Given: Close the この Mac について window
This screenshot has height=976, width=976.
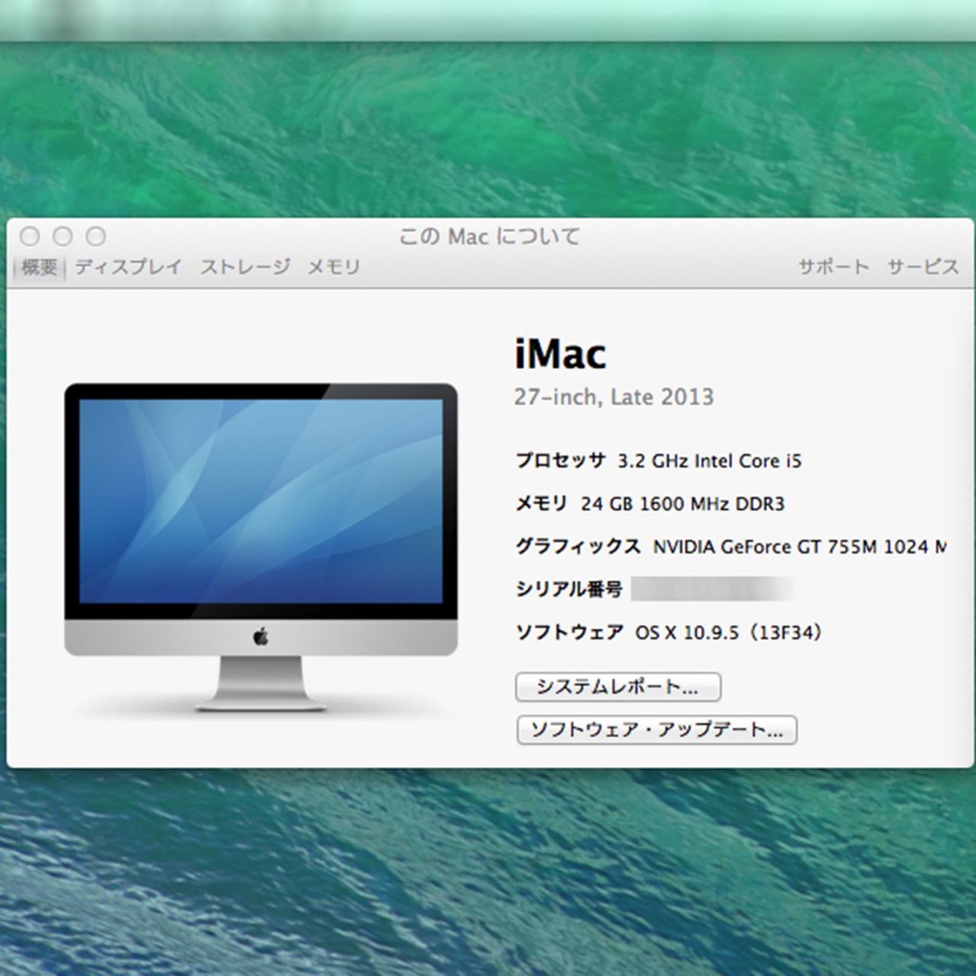Looking at the screenshot, I should click(30, 236).
